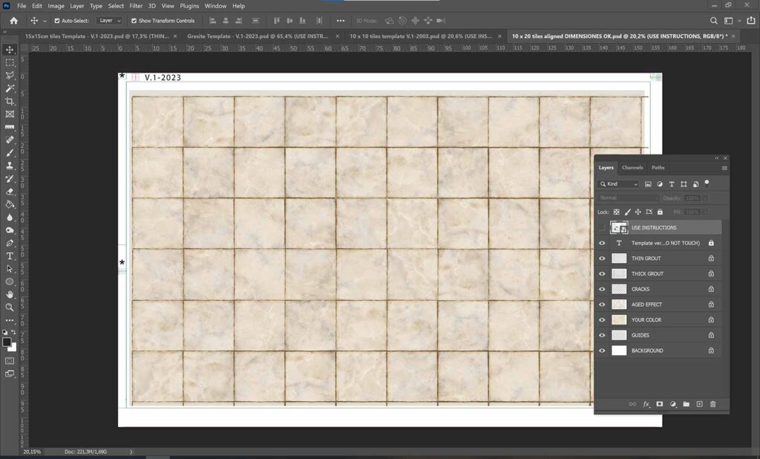Screen dimensions: 760x459
Task: Activate the Zoom tool
Action: [10, 307]
